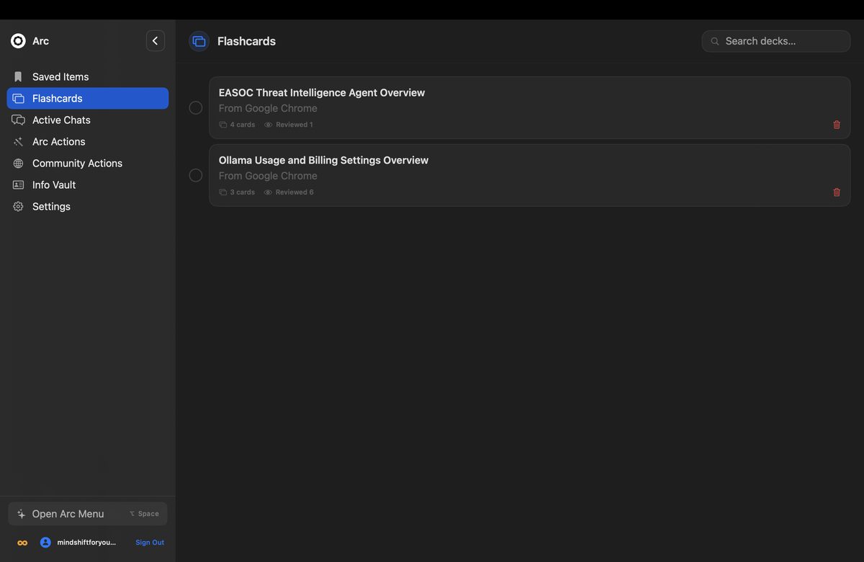Delete the EASOC Threat Intelligence deck
The height and width of the screenshot is (562, 864).
pyautogui.click(x=837, y=125)
